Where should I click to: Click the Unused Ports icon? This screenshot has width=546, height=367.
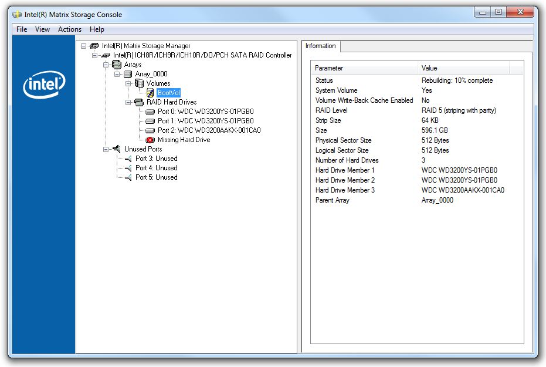point(117,149)
